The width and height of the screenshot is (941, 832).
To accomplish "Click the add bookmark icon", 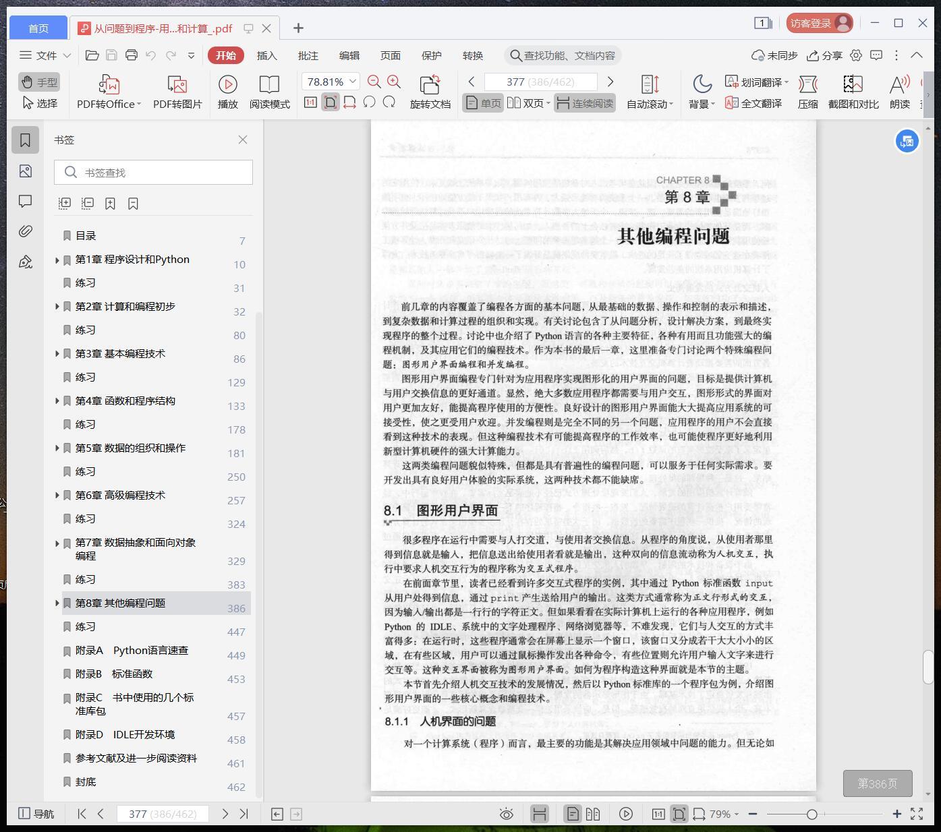I will click(110, 203).
